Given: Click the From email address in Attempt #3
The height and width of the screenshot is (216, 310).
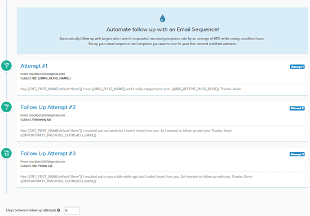Looking at the screenshot, I should [x=47, y=162].
